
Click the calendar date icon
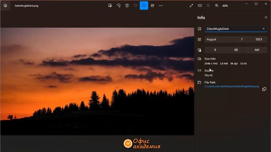pyautogui.click(x=199, y=39)
